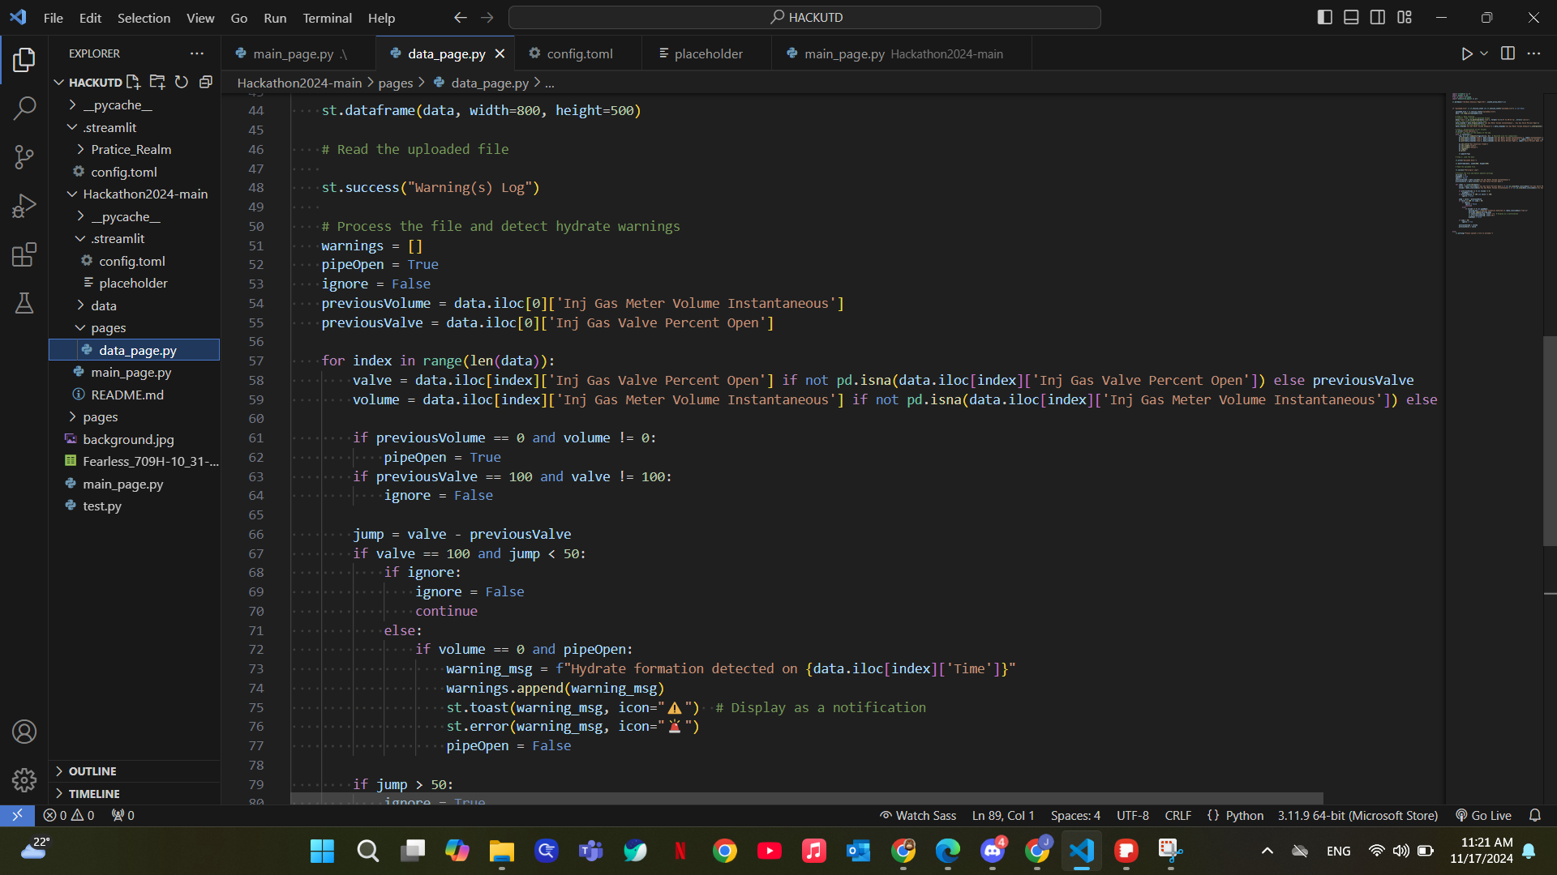Expand the OUTLINE section
1557x875 pixels.
point(92,771)
